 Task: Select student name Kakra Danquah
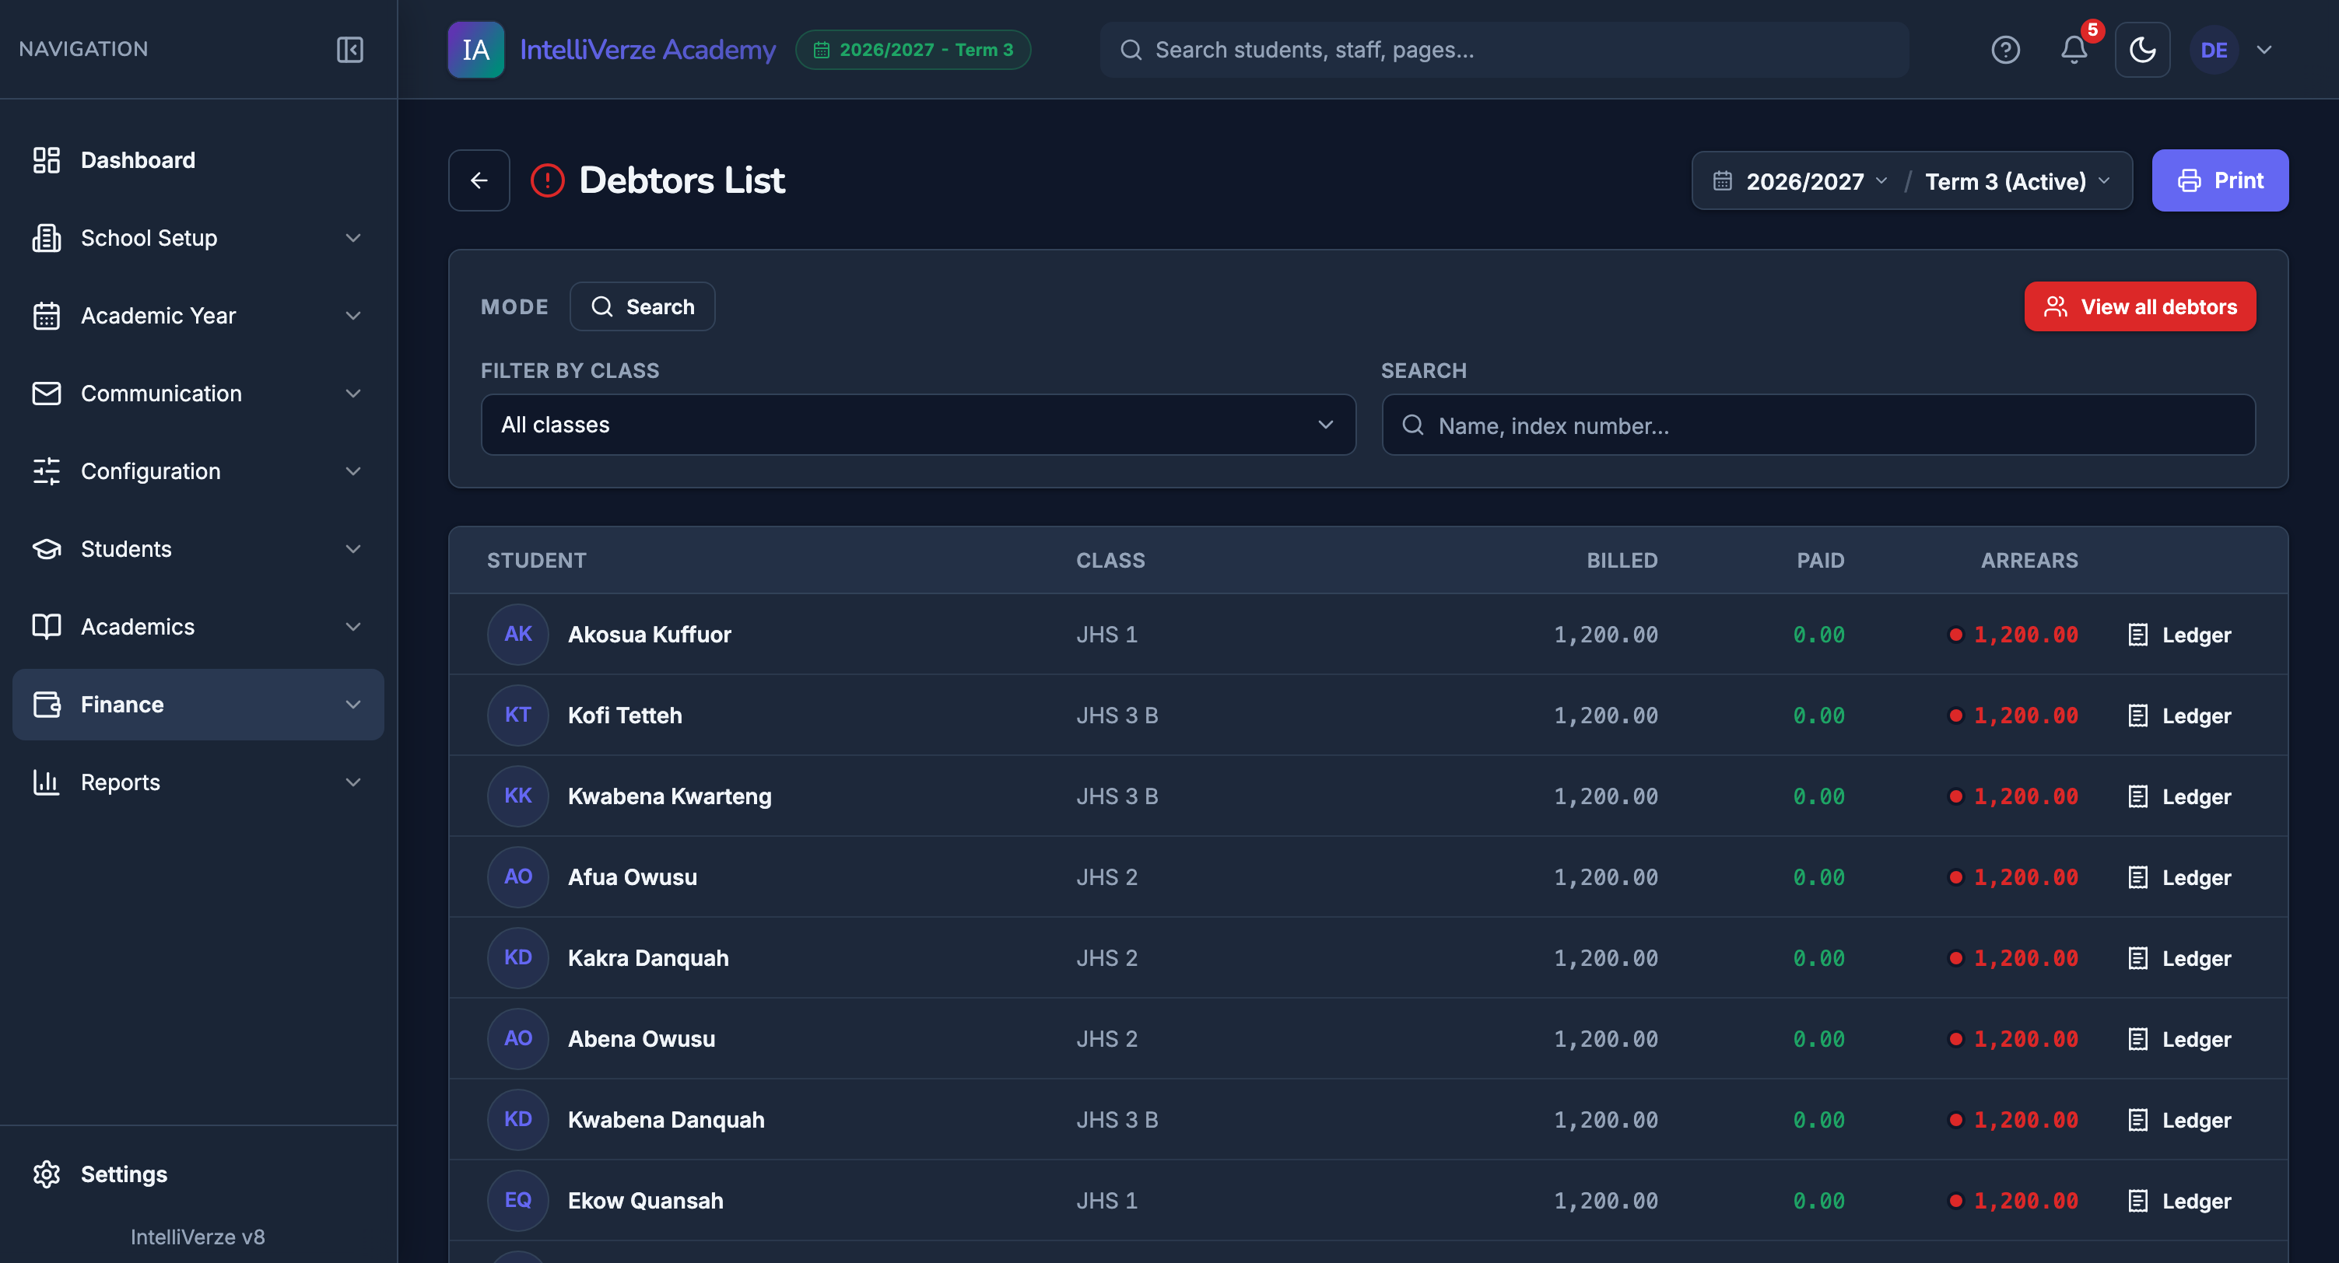point(648,958)
